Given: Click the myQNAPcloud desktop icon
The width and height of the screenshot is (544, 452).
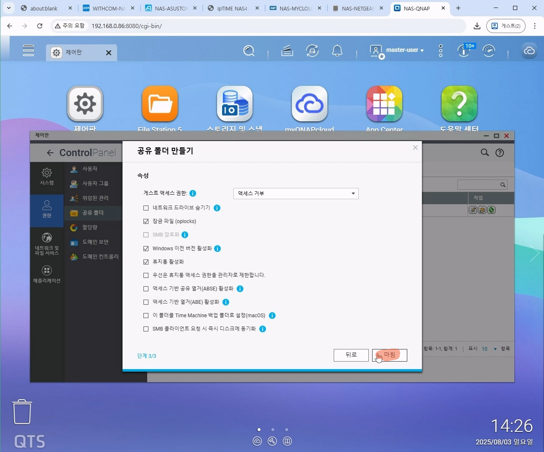Looking at the screenshot, I should pyautogui.click(x=309, y=104).
